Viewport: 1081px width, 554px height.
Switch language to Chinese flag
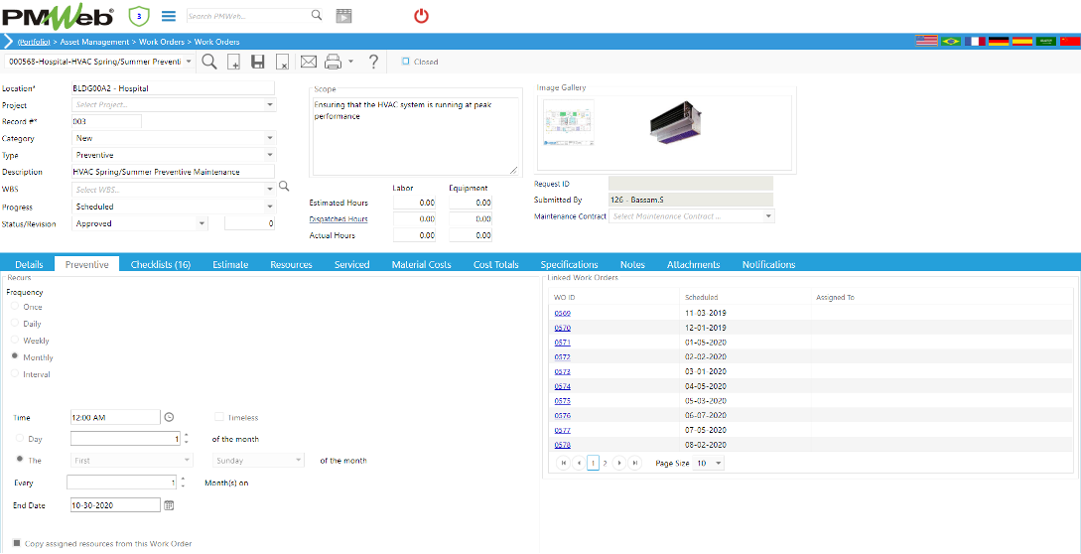click(1070, 42)
